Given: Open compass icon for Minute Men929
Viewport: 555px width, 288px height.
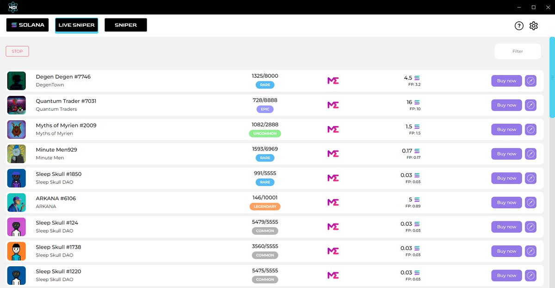Looking at the screenshot, I should (x=531, y=154).
